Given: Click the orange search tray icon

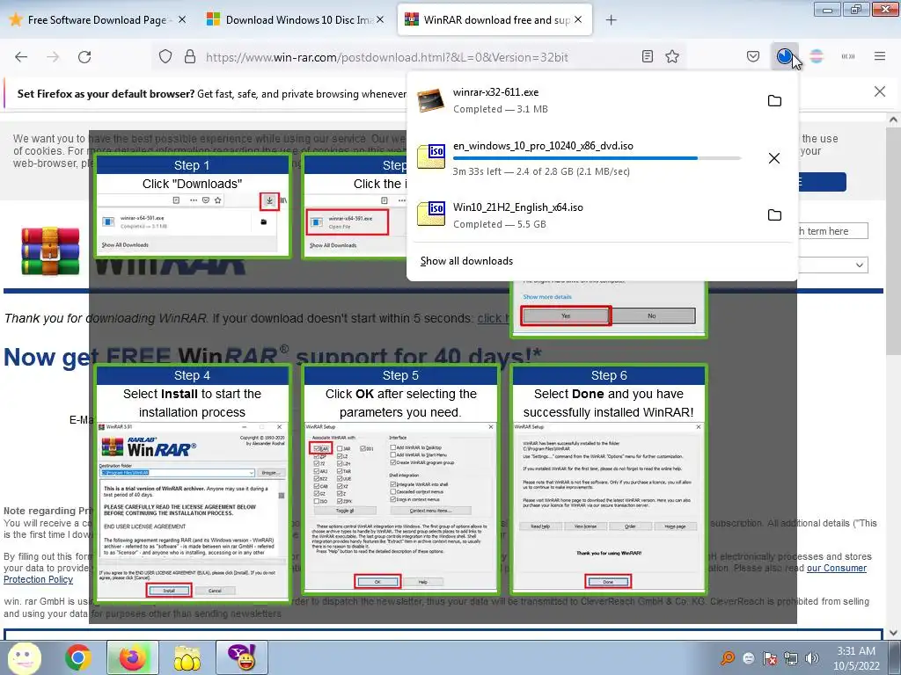Looking at the screenshot, I should click(728, 658).
